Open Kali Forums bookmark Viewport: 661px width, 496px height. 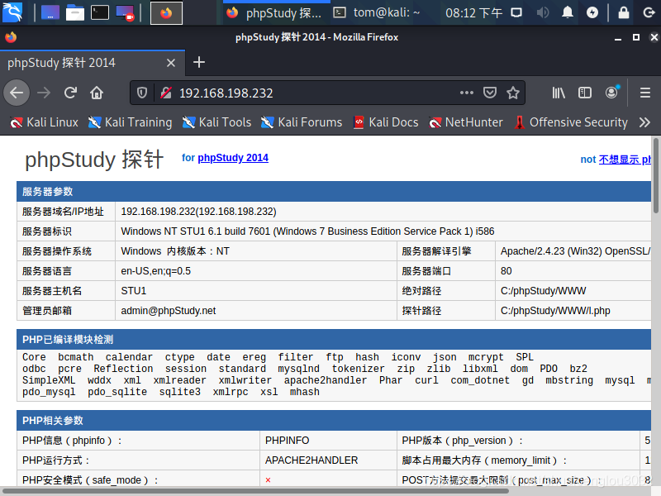pos(302,122)
